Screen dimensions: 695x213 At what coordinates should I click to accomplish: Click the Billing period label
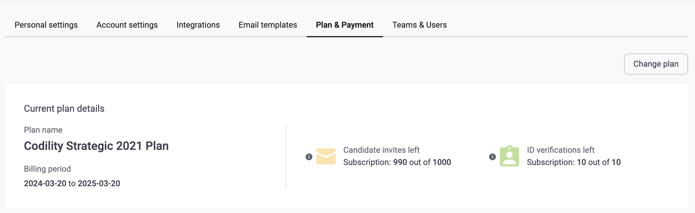click(x=47, y=169)
